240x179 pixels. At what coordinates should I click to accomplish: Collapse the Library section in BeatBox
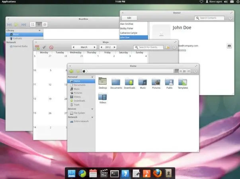point(39,31)
